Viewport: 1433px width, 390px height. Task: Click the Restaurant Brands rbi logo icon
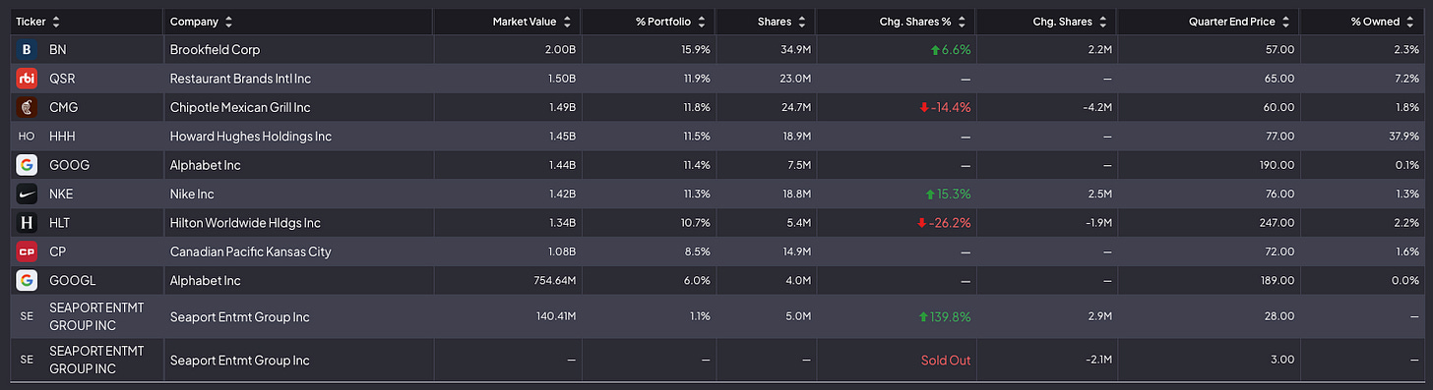point(27,78)
